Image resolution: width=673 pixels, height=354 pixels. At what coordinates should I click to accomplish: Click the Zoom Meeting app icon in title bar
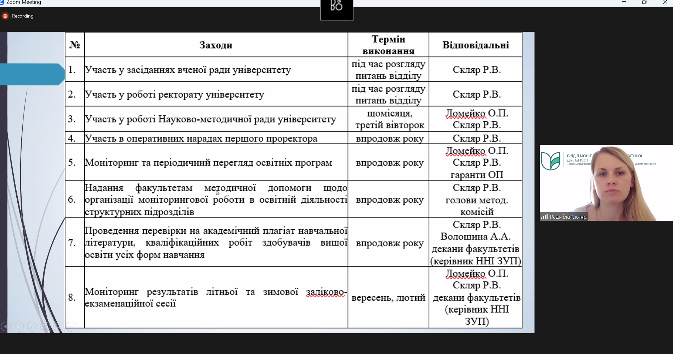2,2
